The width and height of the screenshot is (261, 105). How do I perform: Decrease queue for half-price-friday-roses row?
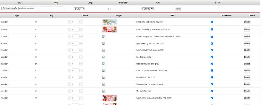70,50
